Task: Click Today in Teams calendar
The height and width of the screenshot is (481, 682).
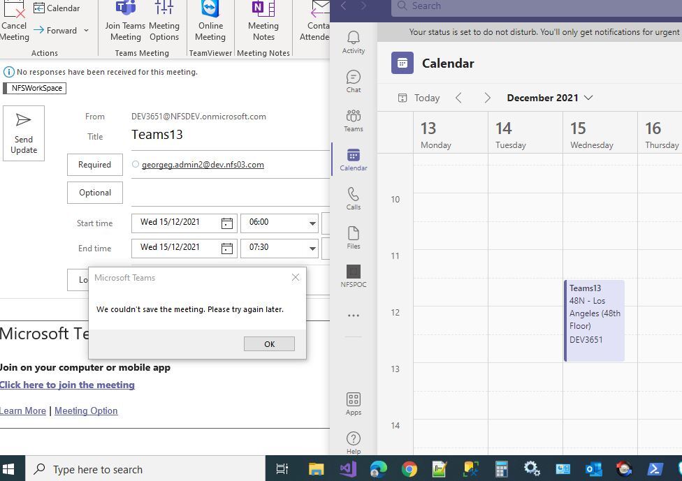Action: [419, 98]
